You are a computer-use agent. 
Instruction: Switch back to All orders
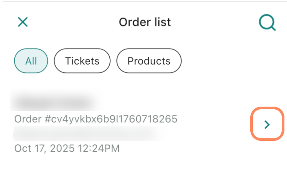click(31, 61)
